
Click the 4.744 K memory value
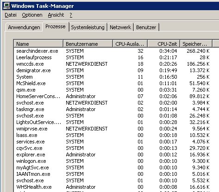pyautogui.click(x=201, y=109)
